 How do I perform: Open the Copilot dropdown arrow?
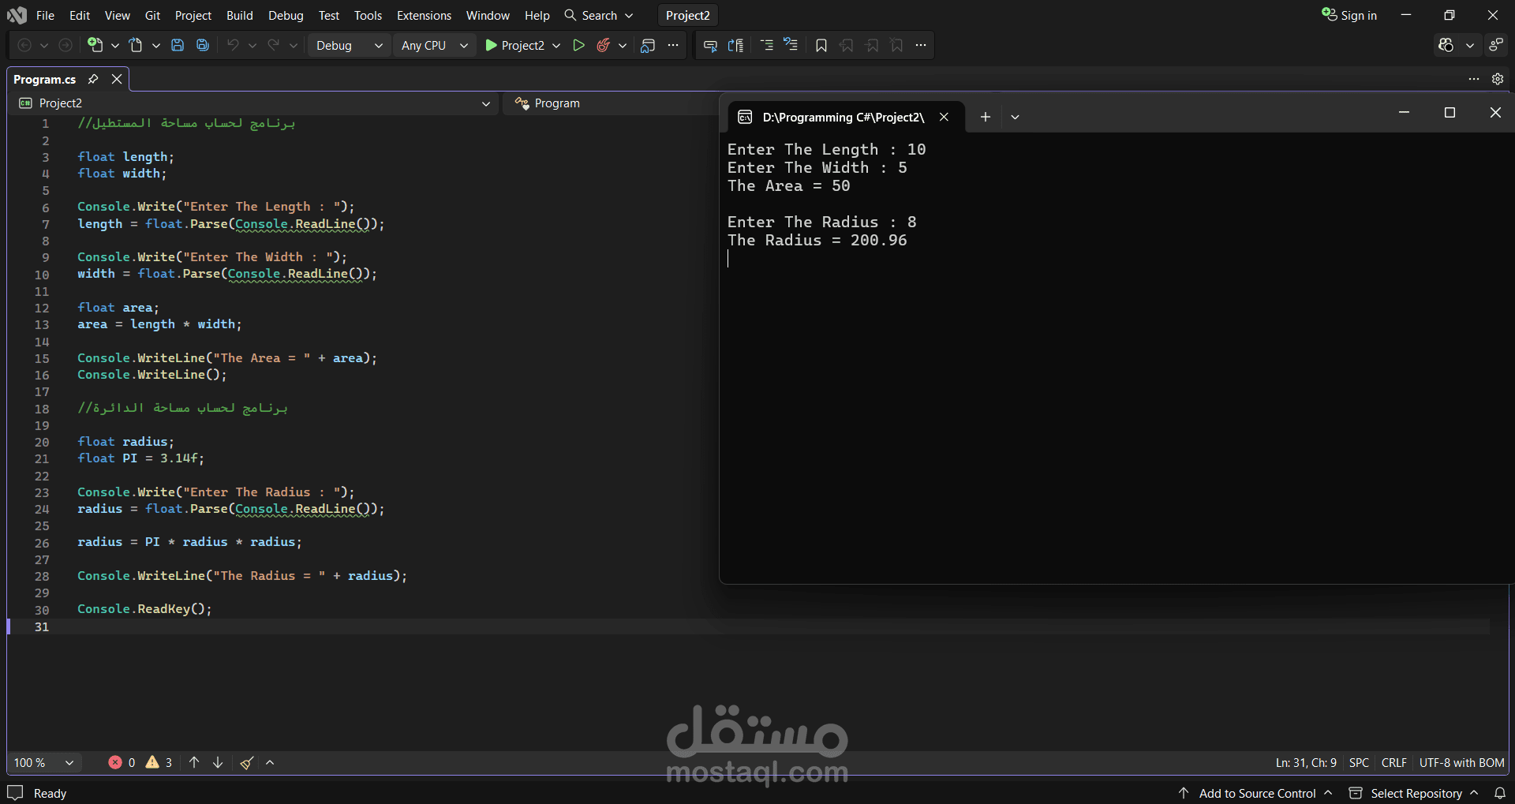point(1470,45)
